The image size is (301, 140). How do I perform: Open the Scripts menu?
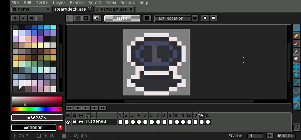click(x=128, y=3)
